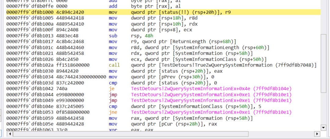This screenshot has height=139, width=330.
Task: Click opcode bytes ff1518600000
Action: [x=73, y=65]
